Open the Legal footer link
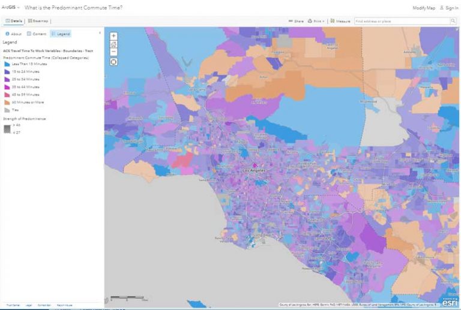Image resolution: width=461 pixels, height=310 pixels. (29, 305)
